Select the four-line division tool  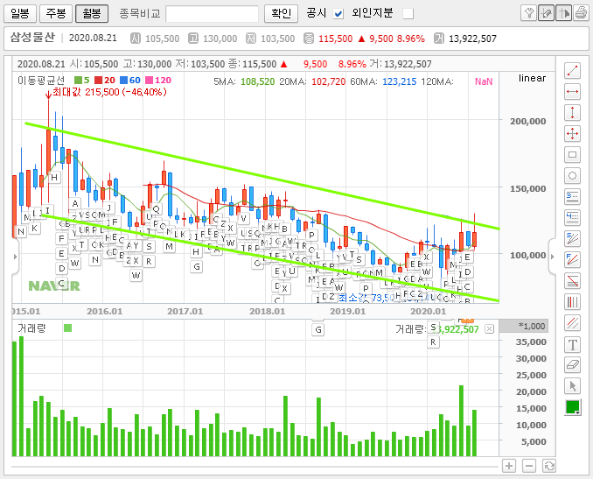(x=572, y=217)
